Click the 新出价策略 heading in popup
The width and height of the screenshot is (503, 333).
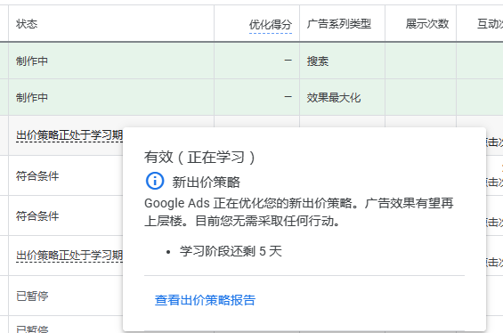tap(206, 182)
